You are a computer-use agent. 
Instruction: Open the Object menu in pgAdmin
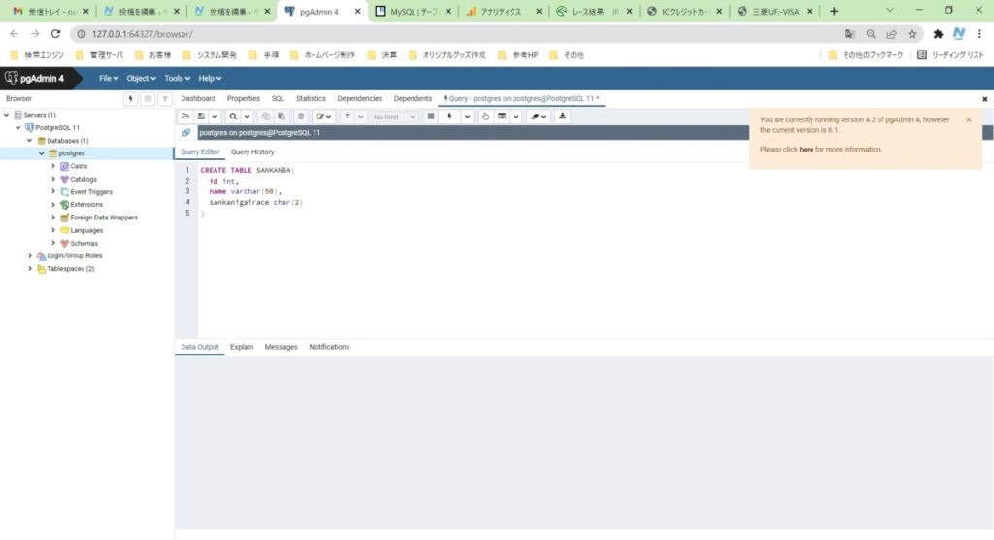[140, 78]
